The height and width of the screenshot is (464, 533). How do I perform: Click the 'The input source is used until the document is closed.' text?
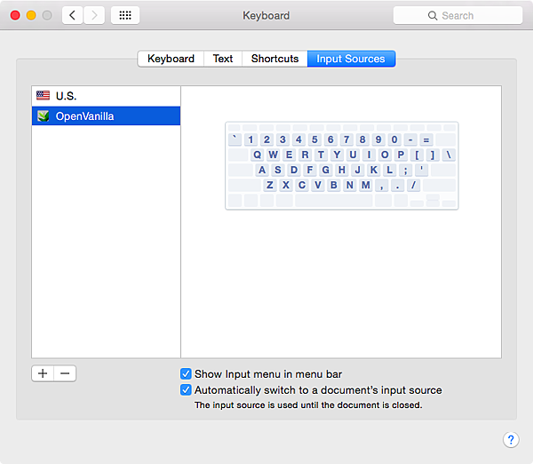[x=308, y=405]
